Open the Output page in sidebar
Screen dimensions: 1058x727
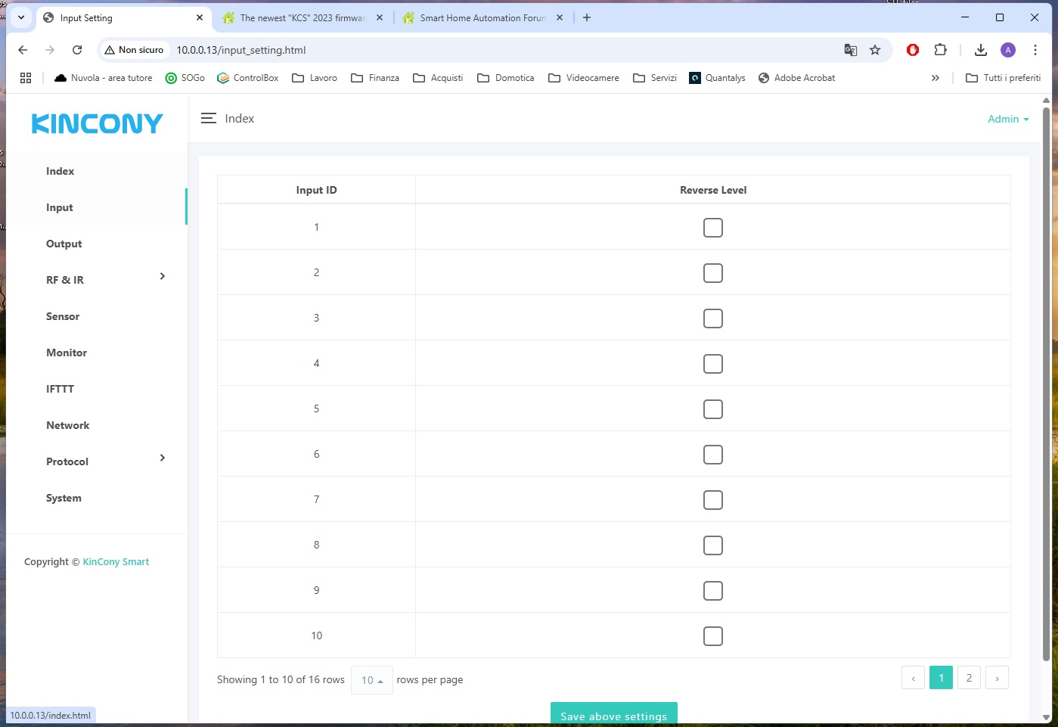(x=64, y=244)
